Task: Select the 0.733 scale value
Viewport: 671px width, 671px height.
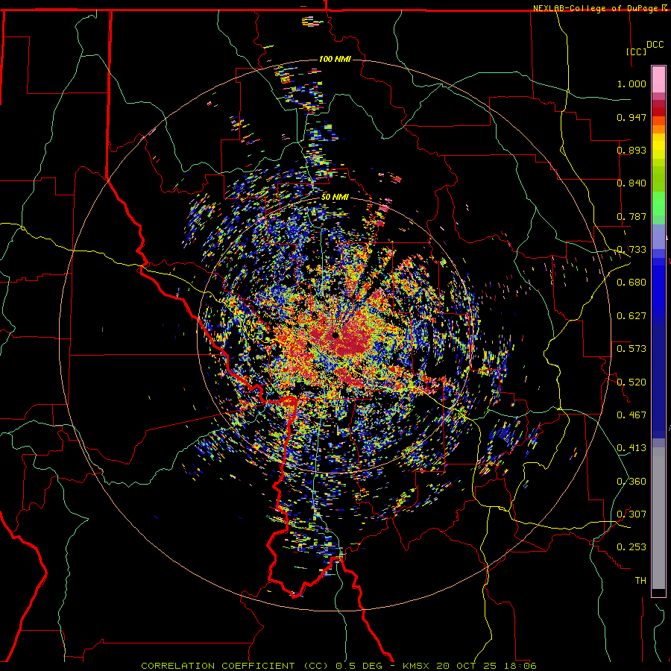Action: (631, 250)
